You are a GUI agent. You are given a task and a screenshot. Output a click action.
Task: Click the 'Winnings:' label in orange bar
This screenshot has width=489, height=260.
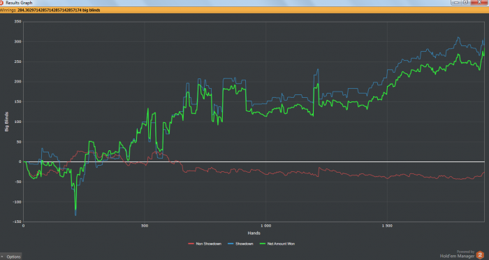(8, 10)
